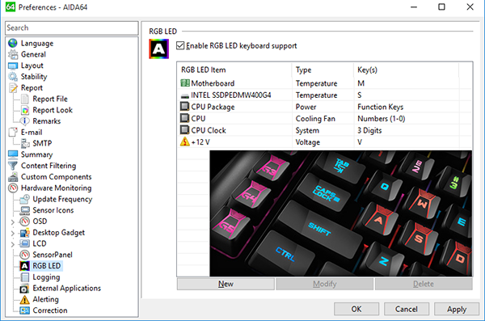The height and width of the screenshot is (321, 485).
Task: Click the Report Look color icon
Action: [25, 110]
